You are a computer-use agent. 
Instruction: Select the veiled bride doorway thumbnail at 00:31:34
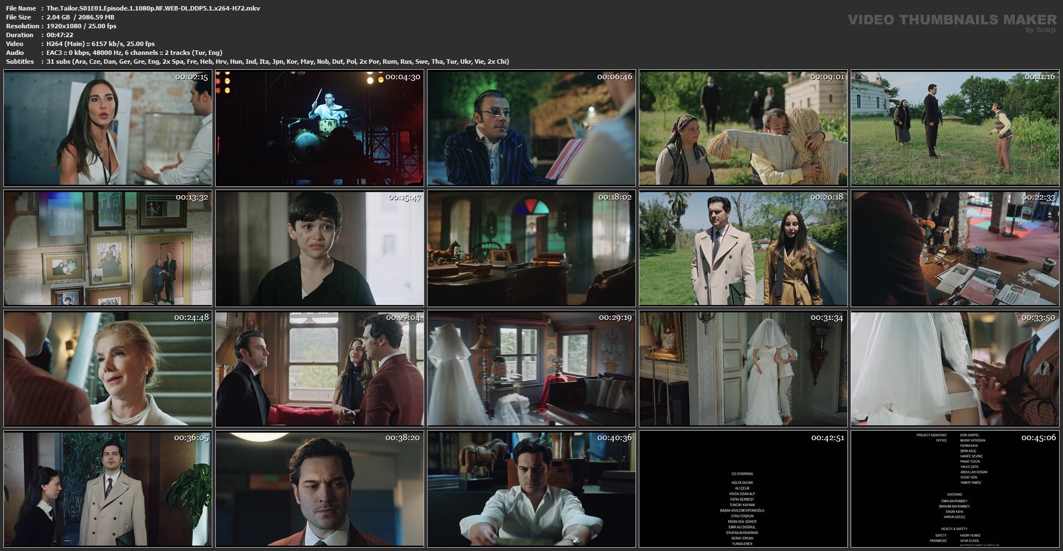744,369
